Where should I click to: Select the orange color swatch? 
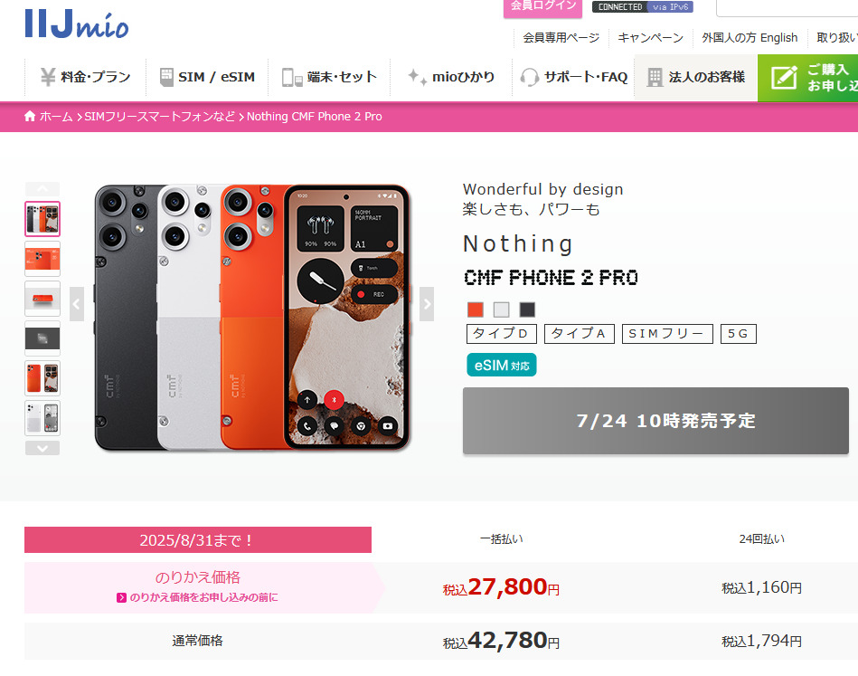[x=476, y=309]
